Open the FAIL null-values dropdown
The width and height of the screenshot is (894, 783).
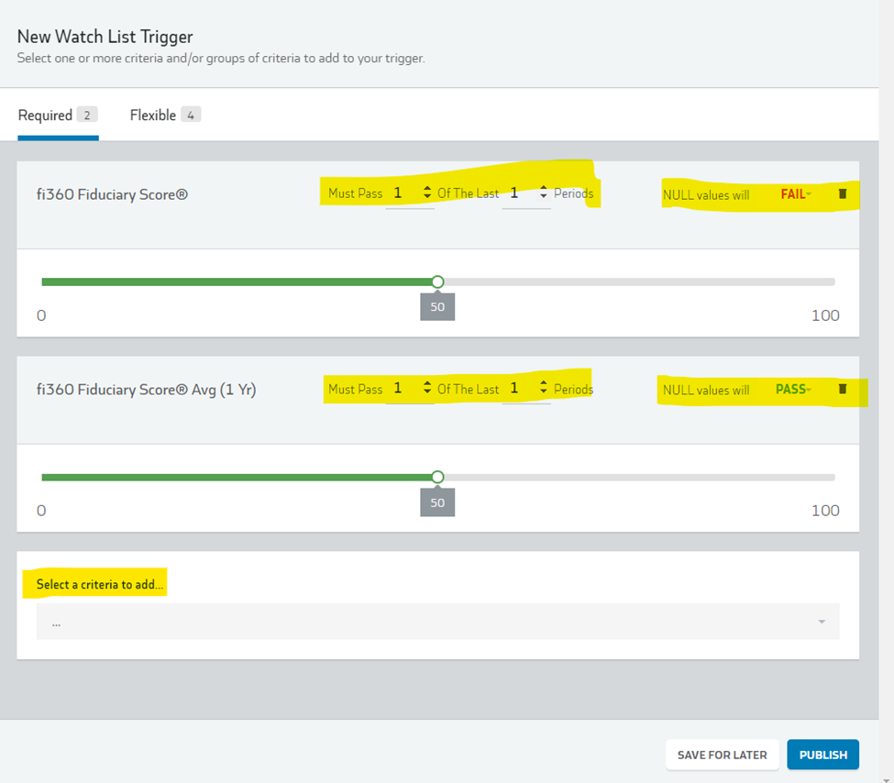(795, 194)
